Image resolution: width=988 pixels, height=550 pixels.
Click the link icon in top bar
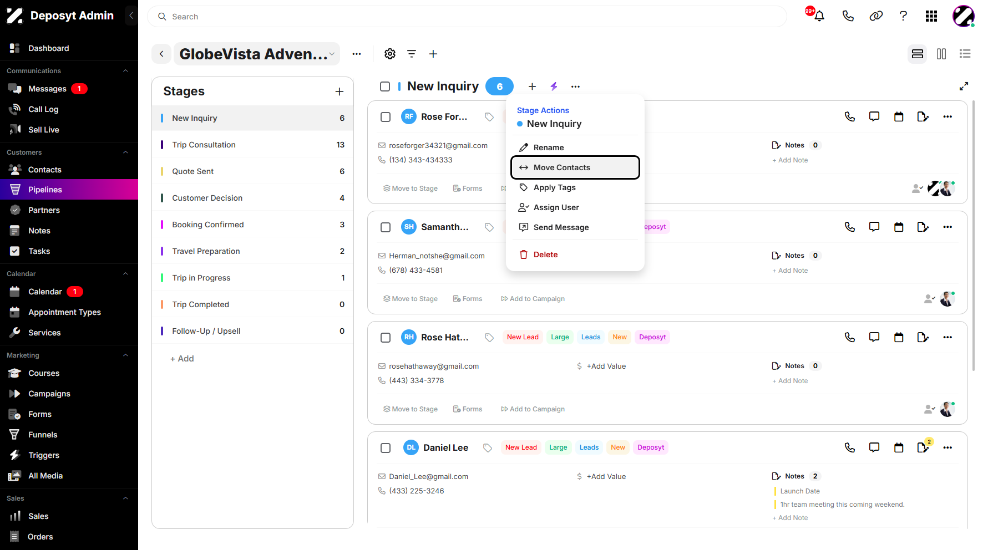click(876, 16)
